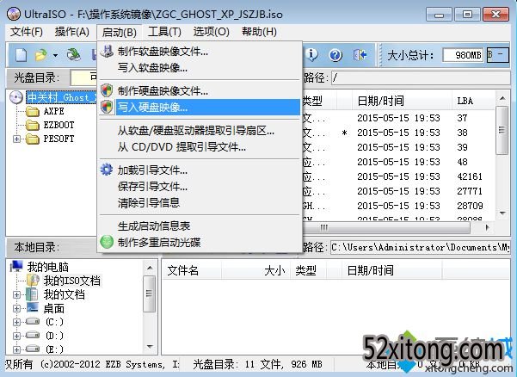Open the 文件(F) menu
This screenshot has width=517, height=377.
pyautogui.click(x=27, y=32)
